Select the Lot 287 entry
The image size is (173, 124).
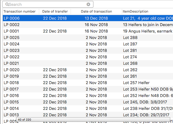pos(130,44)
